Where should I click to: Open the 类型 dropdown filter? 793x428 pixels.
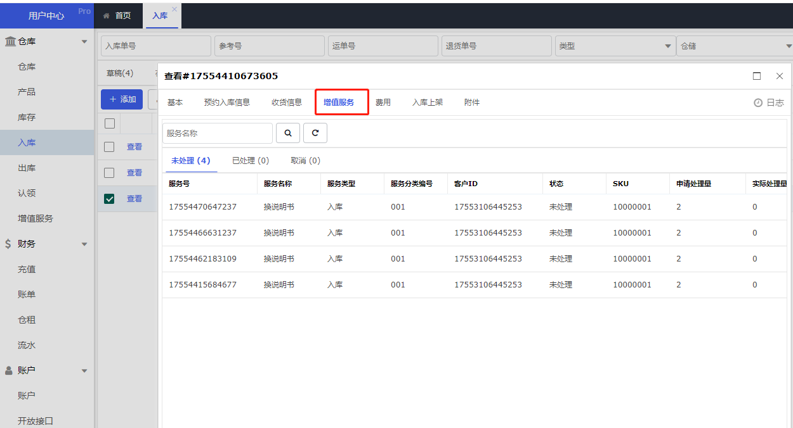coord(615,46)
